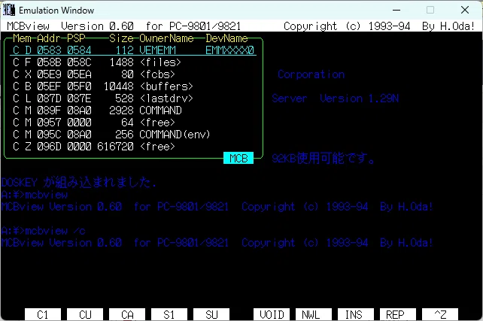Screen dimensions: 483x321
Task: Select the <free> 616720 row
Action: tap(133, 146)
